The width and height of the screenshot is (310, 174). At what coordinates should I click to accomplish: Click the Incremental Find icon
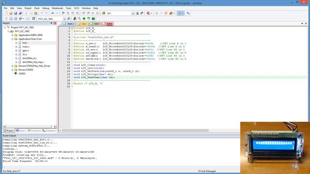point(142,13)
